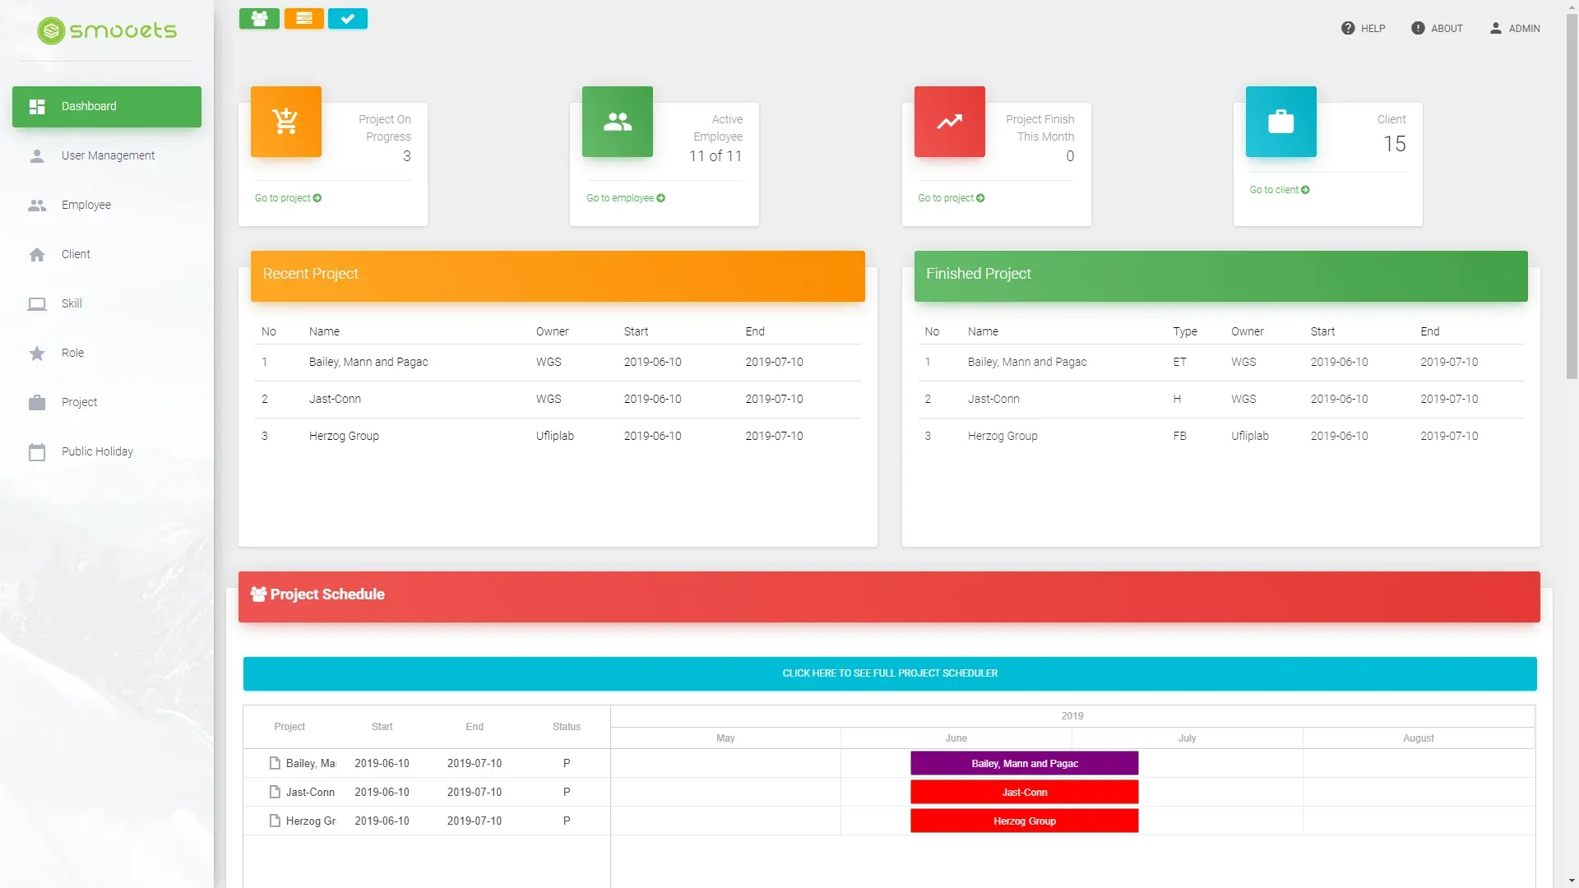This screenshot has width=1579, height=888.
Task: Click the blue briefcase icon on the Client card
Action: [1280, 121]
